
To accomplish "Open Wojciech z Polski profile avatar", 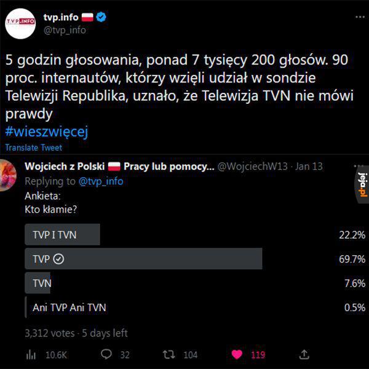I will point(8,175).
